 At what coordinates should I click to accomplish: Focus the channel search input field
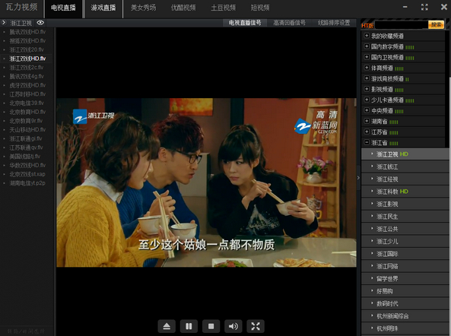coord(402,25)
